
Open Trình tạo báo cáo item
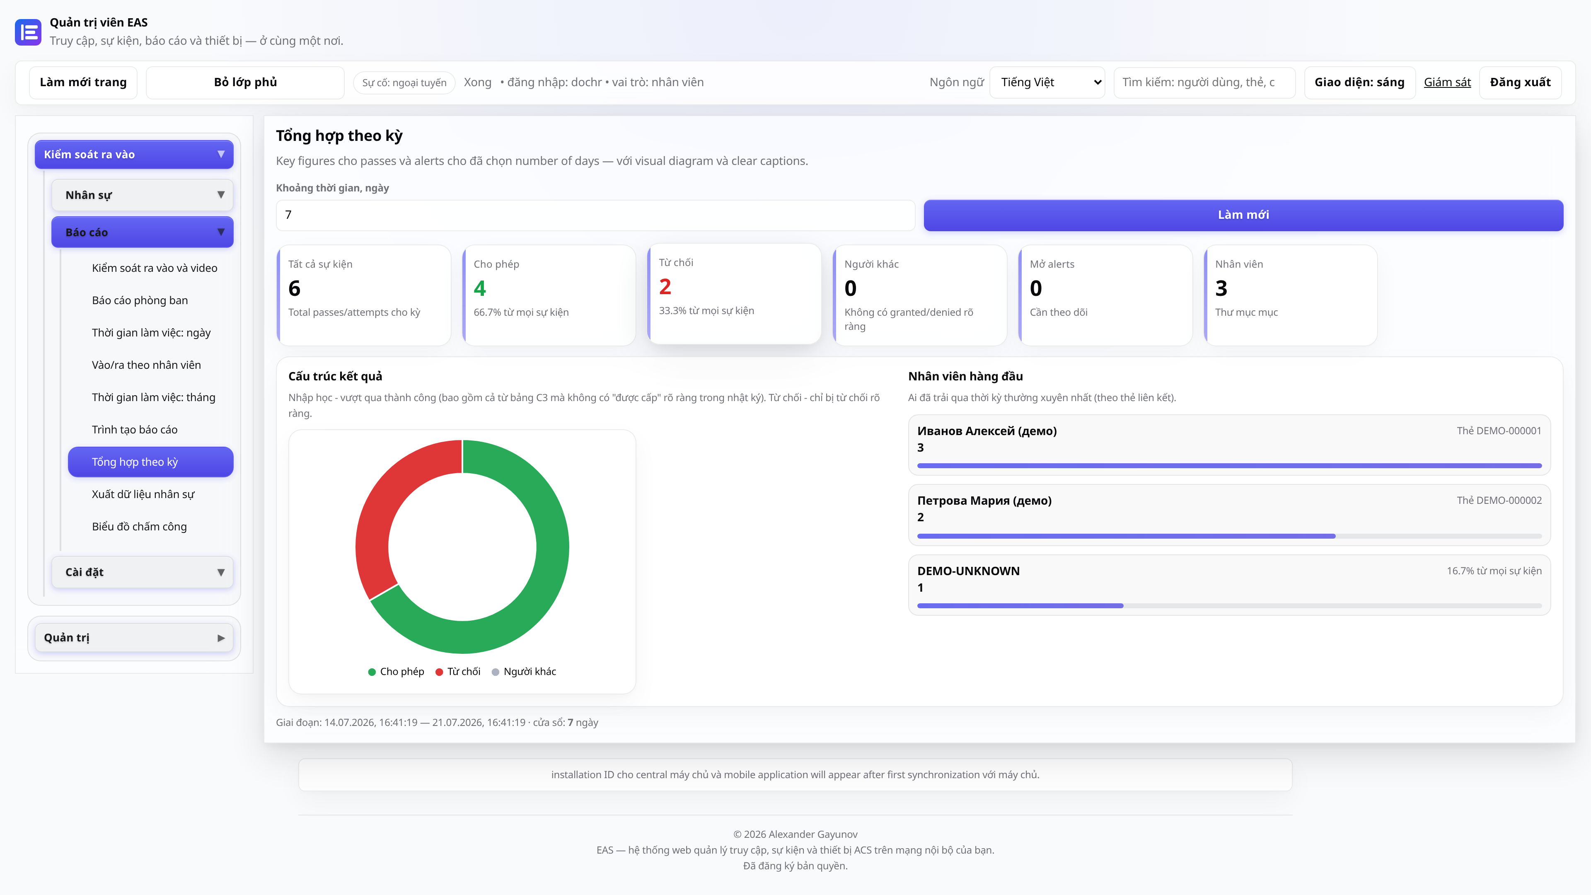(x=135, y=429)
